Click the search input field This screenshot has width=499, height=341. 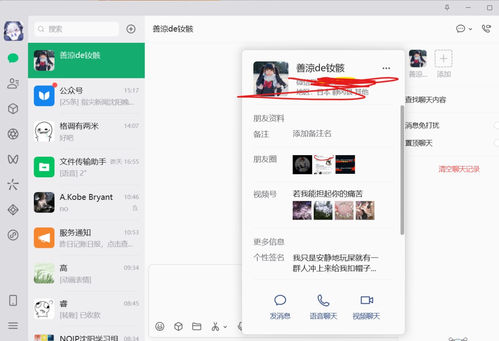(77, 29)
